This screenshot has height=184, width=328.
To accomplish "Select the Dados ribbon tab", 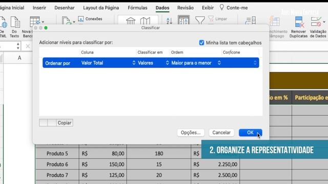I will [162, 8].
